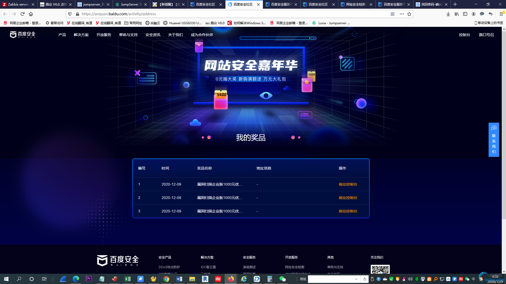506x284 pixels.
Task: Open the Luna - Jumpserver bookmark
Action: (x=331, y=23)
